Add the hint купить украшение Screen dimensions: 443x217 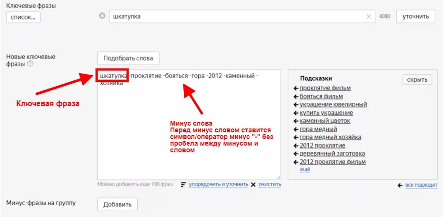pos(326,113)
